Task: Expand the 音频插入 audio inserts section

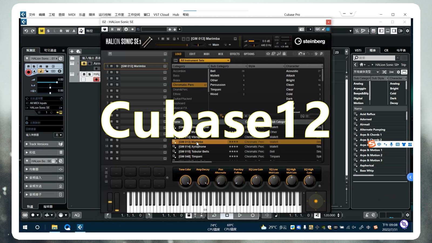Action: [x=27, y=178]
